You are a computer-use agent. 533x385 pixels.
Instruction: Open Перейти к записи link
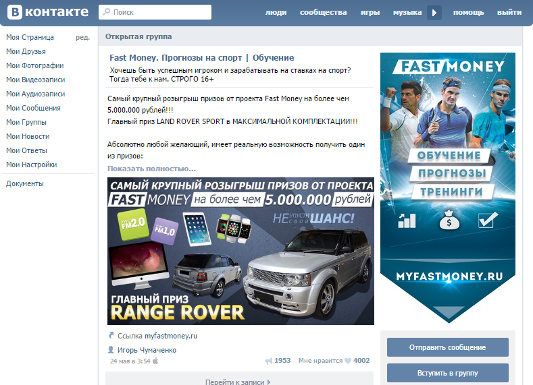click(x=238, y=382)
